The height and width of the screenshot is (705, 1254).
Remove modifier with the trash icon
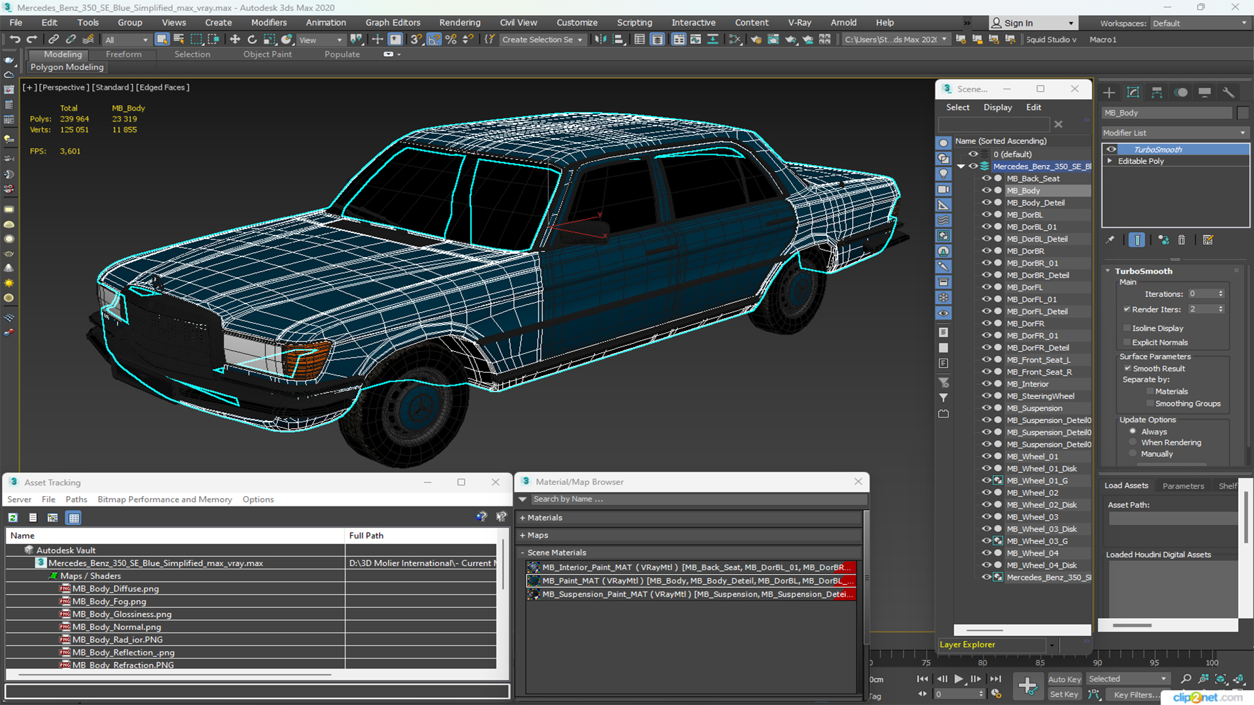1182,240
